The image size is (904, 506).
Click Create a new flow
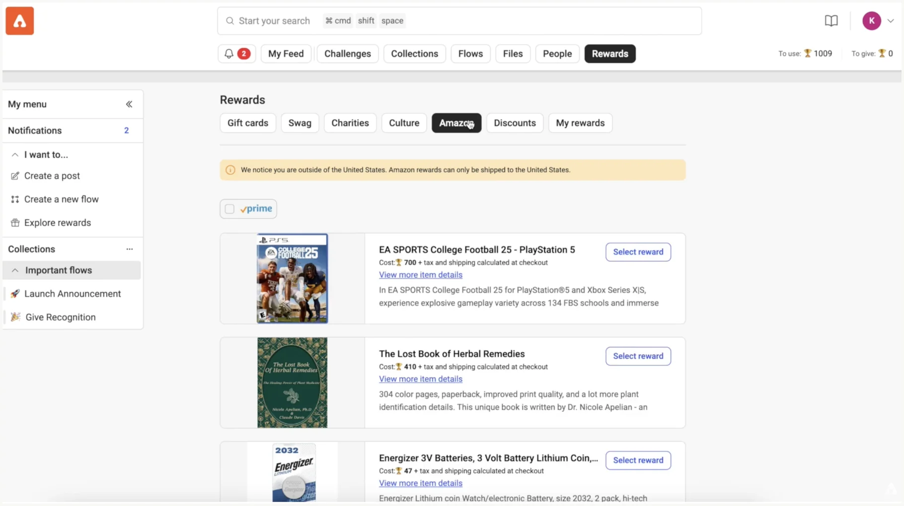pyautogui.click(x=62, y=199)
